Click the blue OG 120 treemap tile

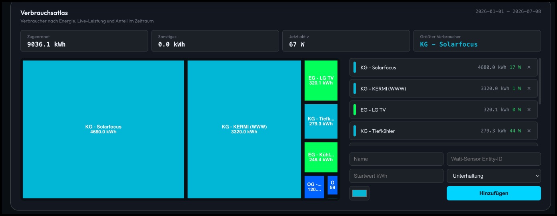click(314, 187)
